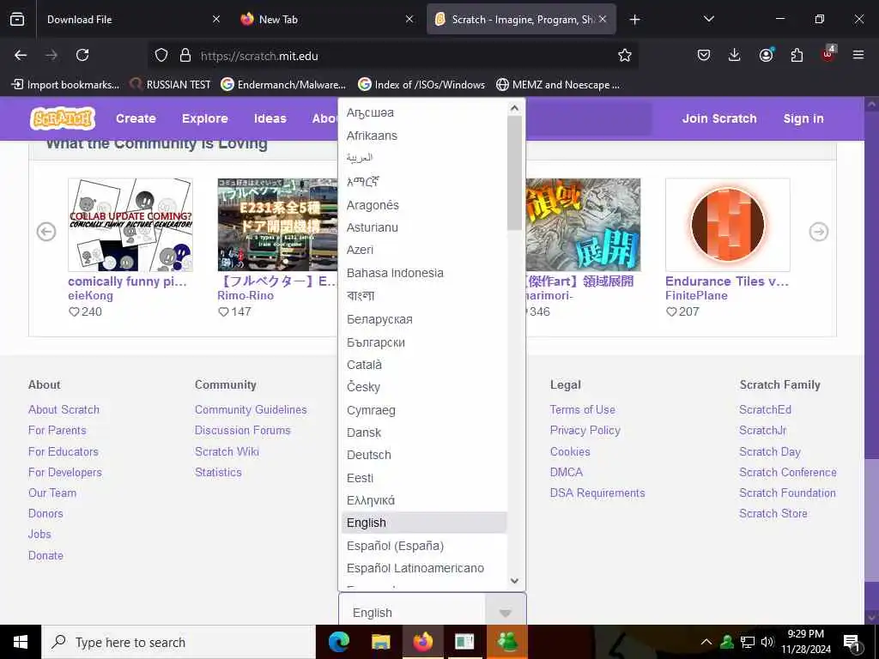
Task: Open the Ideas menu item
Action: (270, 118)
